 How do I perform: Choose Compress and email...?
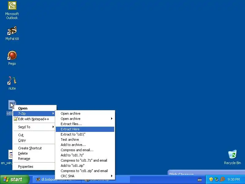tap(85, 150)
